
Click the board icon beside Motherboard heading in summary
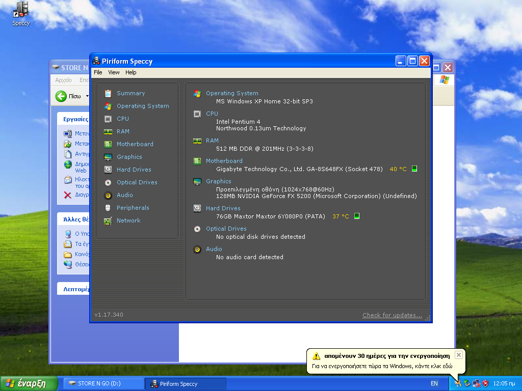coord(197,161)
